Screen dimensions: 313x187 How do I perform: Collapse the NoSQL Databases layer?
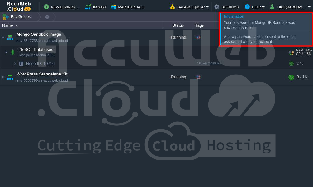[x=6, y=52]
